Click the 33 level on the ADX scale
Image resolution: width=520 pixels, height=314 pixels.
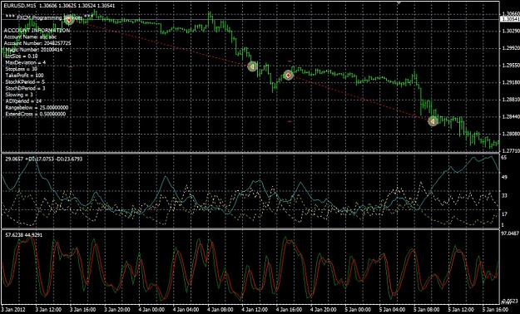504,196
